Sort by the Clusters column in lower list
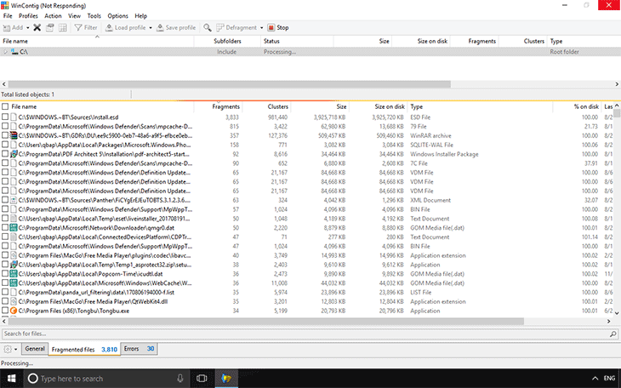The width and height of the screenshot is (621, 388). [x=266, y=106]
